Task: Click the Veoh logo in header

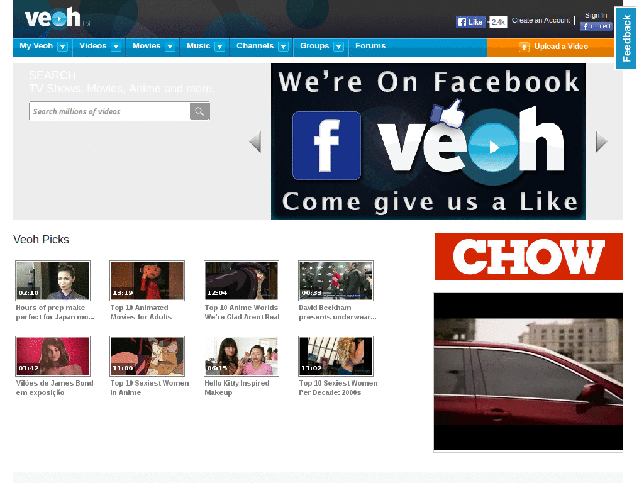Action: pos(57,18)
